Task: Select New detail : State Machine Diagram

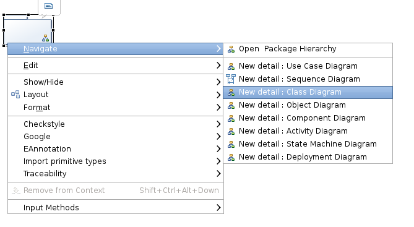Action: click(x=308, y=144)
